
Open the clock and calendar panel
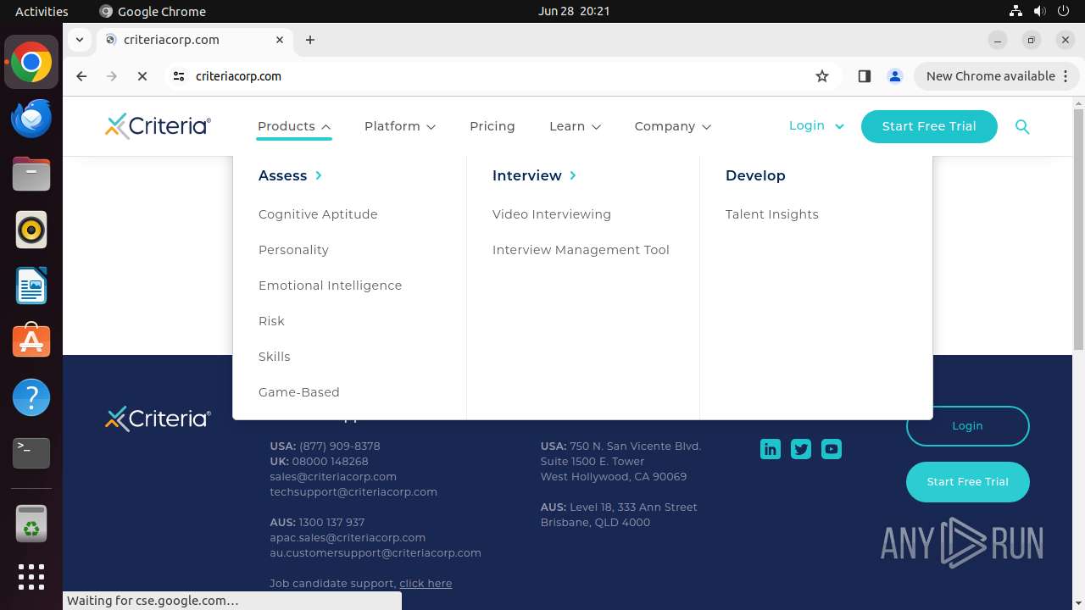574,11
